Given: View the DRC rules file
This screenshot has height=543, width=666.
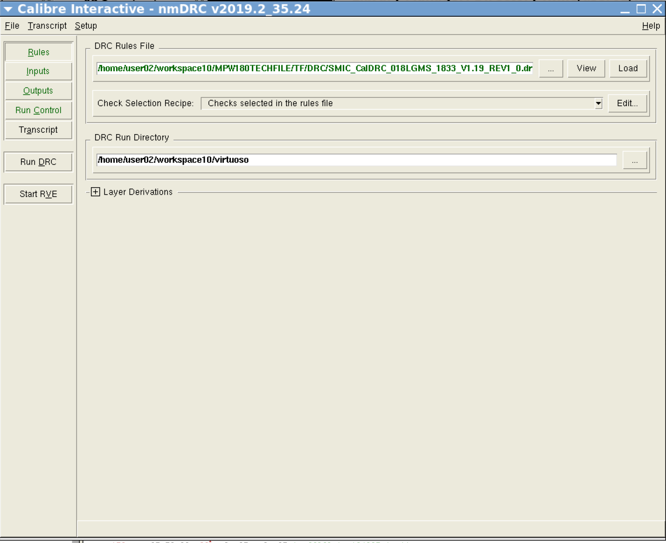Looking at the screenshot, I should click(586, 68).
